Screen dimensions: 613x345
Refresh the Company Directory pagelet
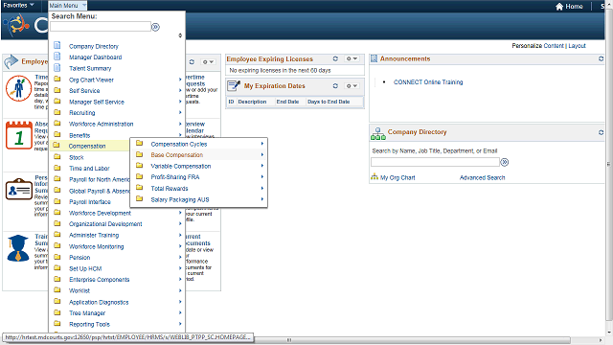[x=601, y=132]
